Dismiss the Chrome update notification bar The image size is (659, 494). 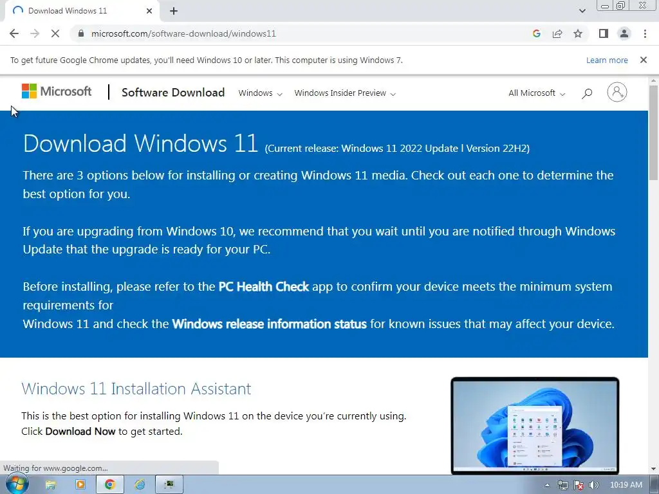coord(644,60)
